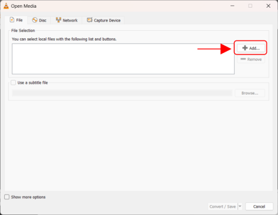
Task: Click inside the subtitle file path field
Action: click(x=122, y=93)
